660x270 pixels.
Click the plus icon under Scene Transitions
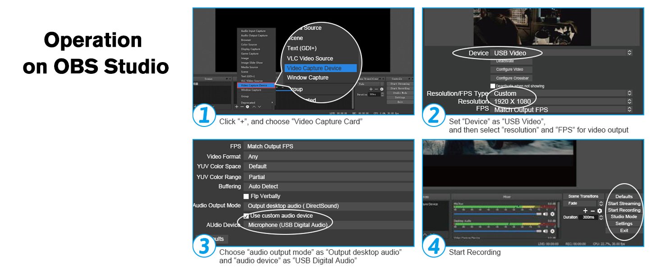585,211
